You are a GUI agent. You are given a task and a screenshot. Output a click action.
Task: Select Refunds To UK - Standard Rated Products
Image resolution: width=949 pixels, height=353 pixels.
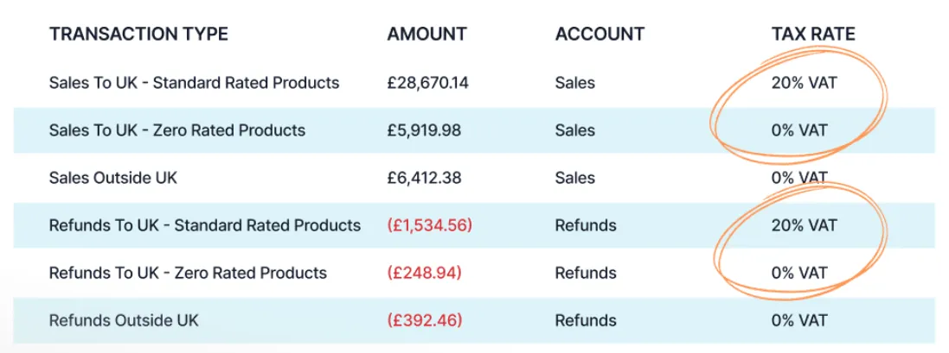204,225
